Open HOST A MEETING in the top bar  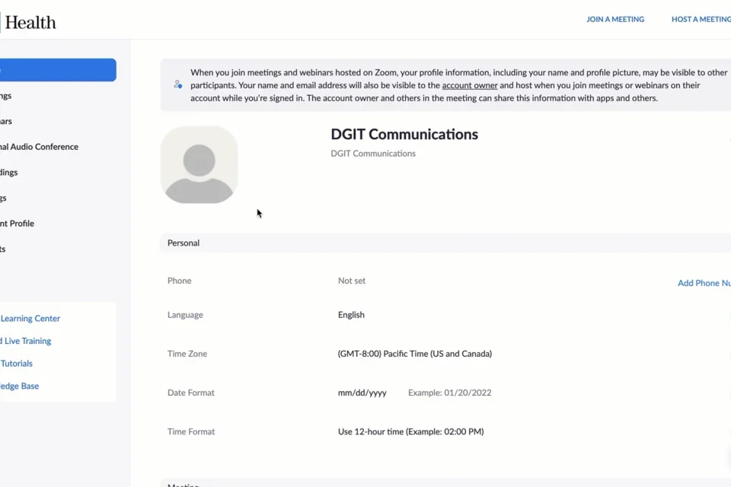(x=699, y=19)
